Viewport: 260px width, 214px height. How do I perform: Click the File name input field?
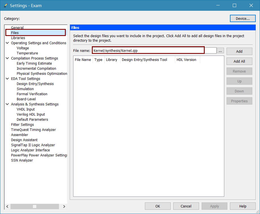point(154,50)
